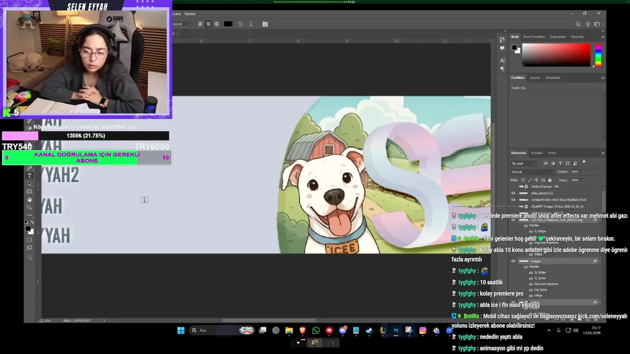Filter layers by type 'T' icon

click(x=561, y=163)
